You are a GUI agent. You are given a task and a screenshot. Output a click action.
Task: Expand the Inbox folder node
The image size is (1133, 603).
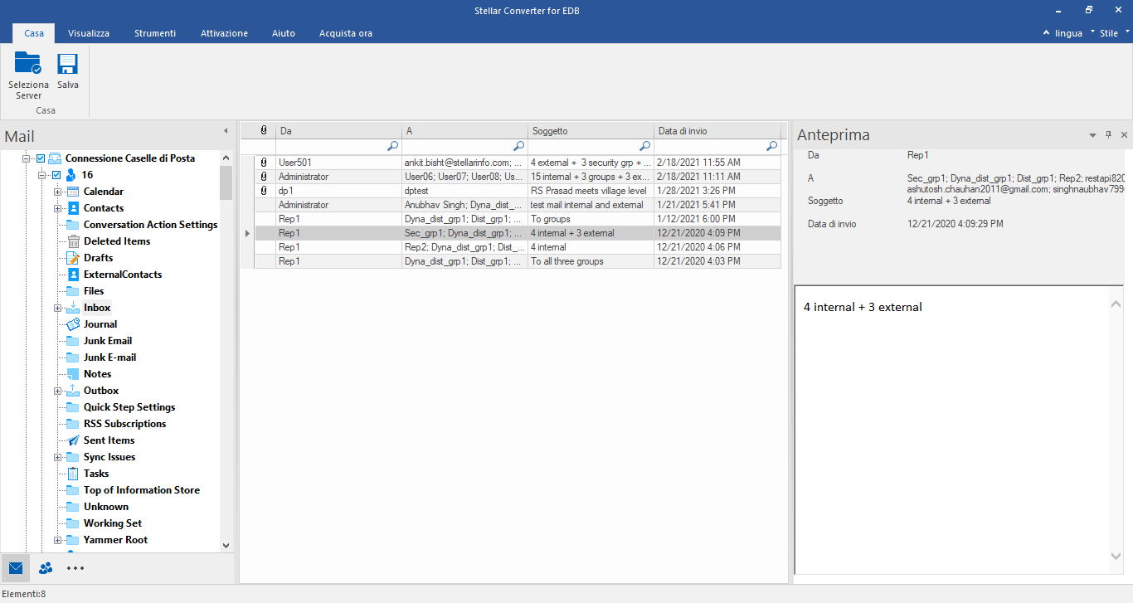click(x=58, y=308)
